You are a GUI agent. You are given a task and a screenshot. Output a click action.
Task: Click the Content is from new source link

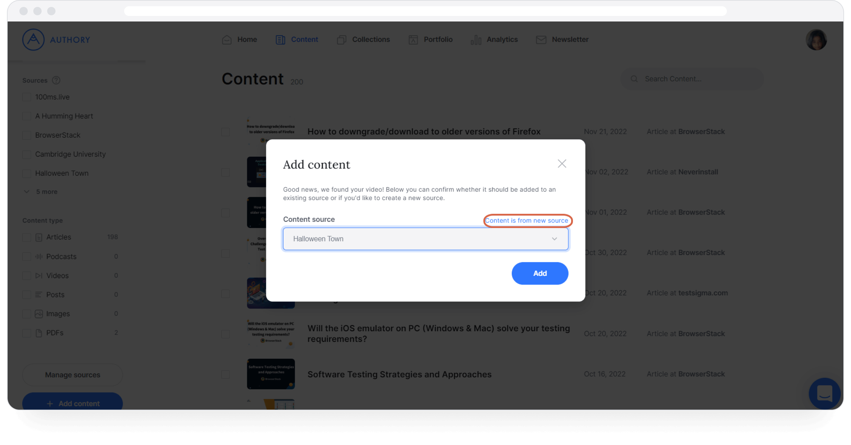(528, 220)
